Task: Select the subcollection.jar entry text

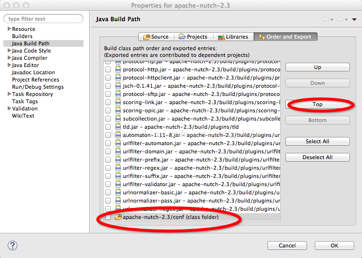Action: pos(201,119)
